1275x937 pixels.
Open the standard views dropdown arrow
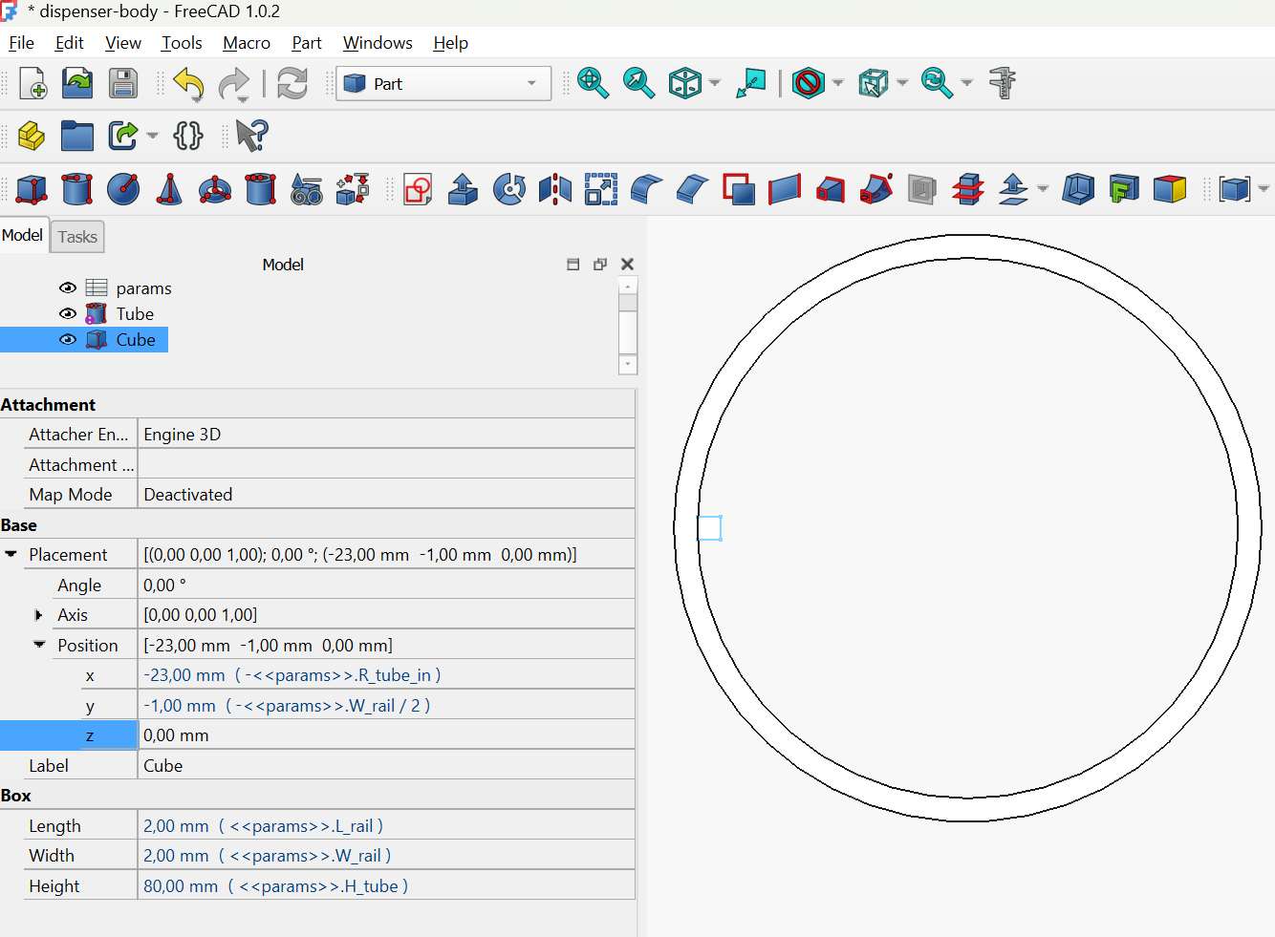715,83
